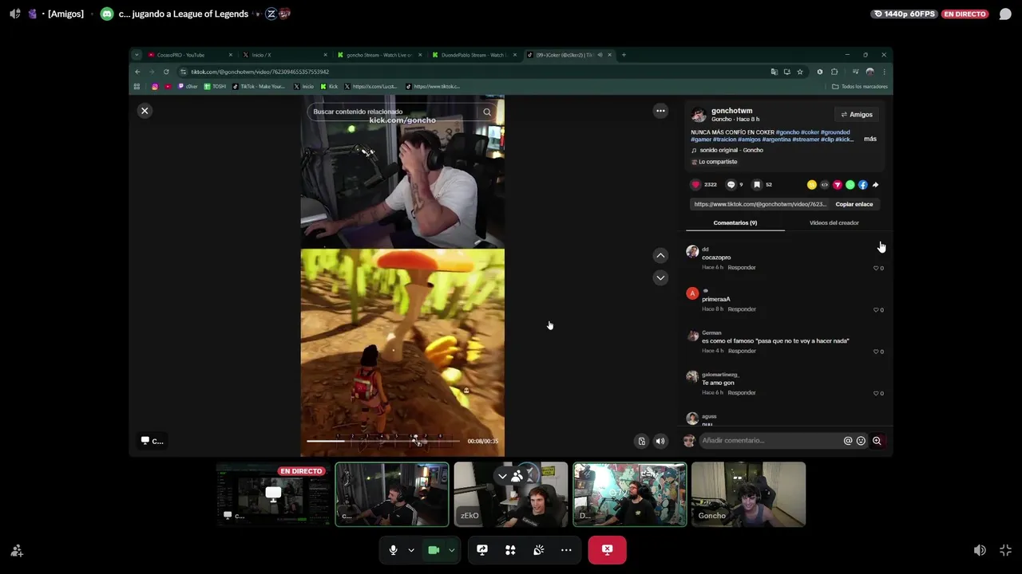
Task: Save the video with the bookmark icon
Action: 757,185
